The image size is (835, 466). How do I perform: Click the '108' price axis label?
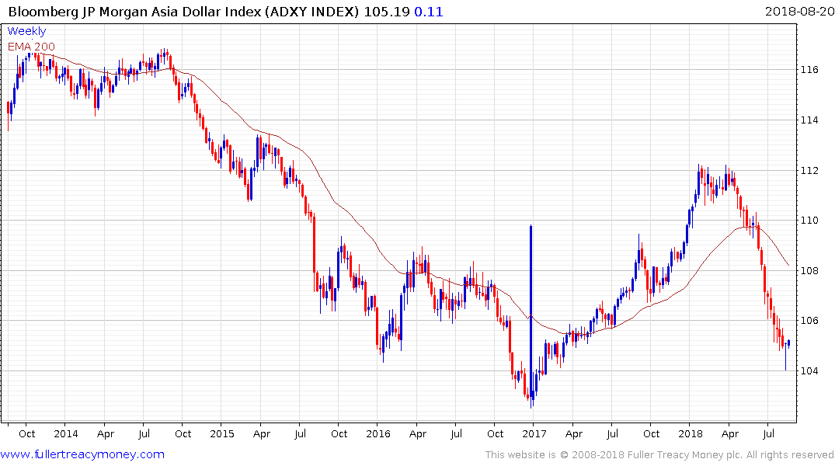809,270
